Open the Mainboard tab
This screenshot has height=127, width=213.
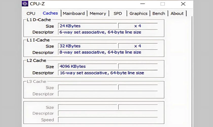click(x=74, y=13)
